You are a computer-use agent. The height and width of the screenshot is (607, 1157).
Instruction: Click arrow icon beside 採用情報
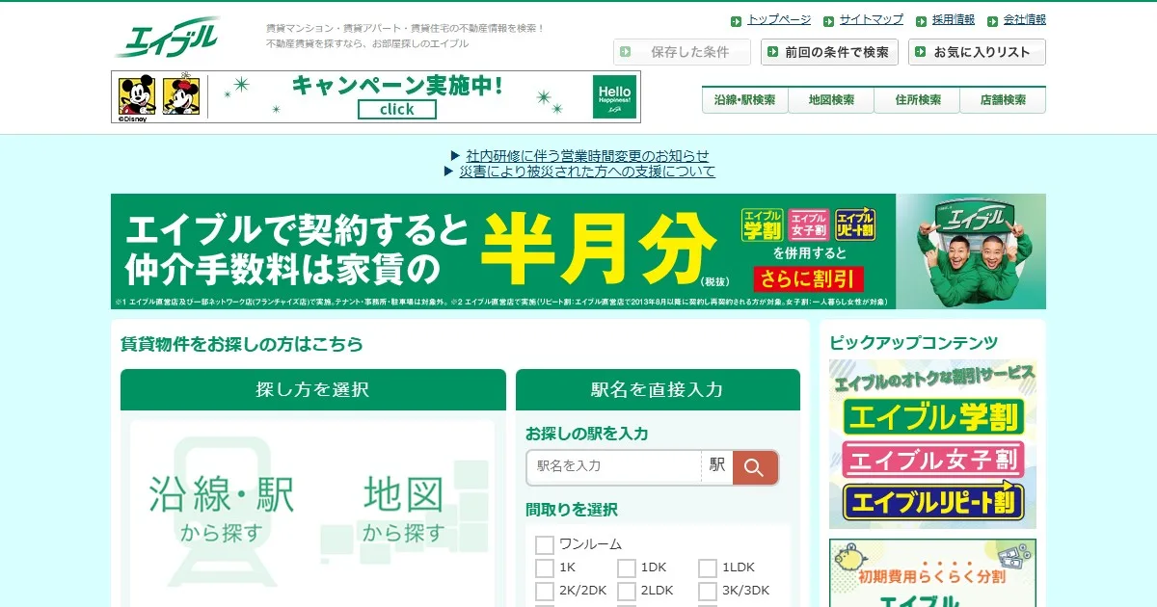[921, 20]
